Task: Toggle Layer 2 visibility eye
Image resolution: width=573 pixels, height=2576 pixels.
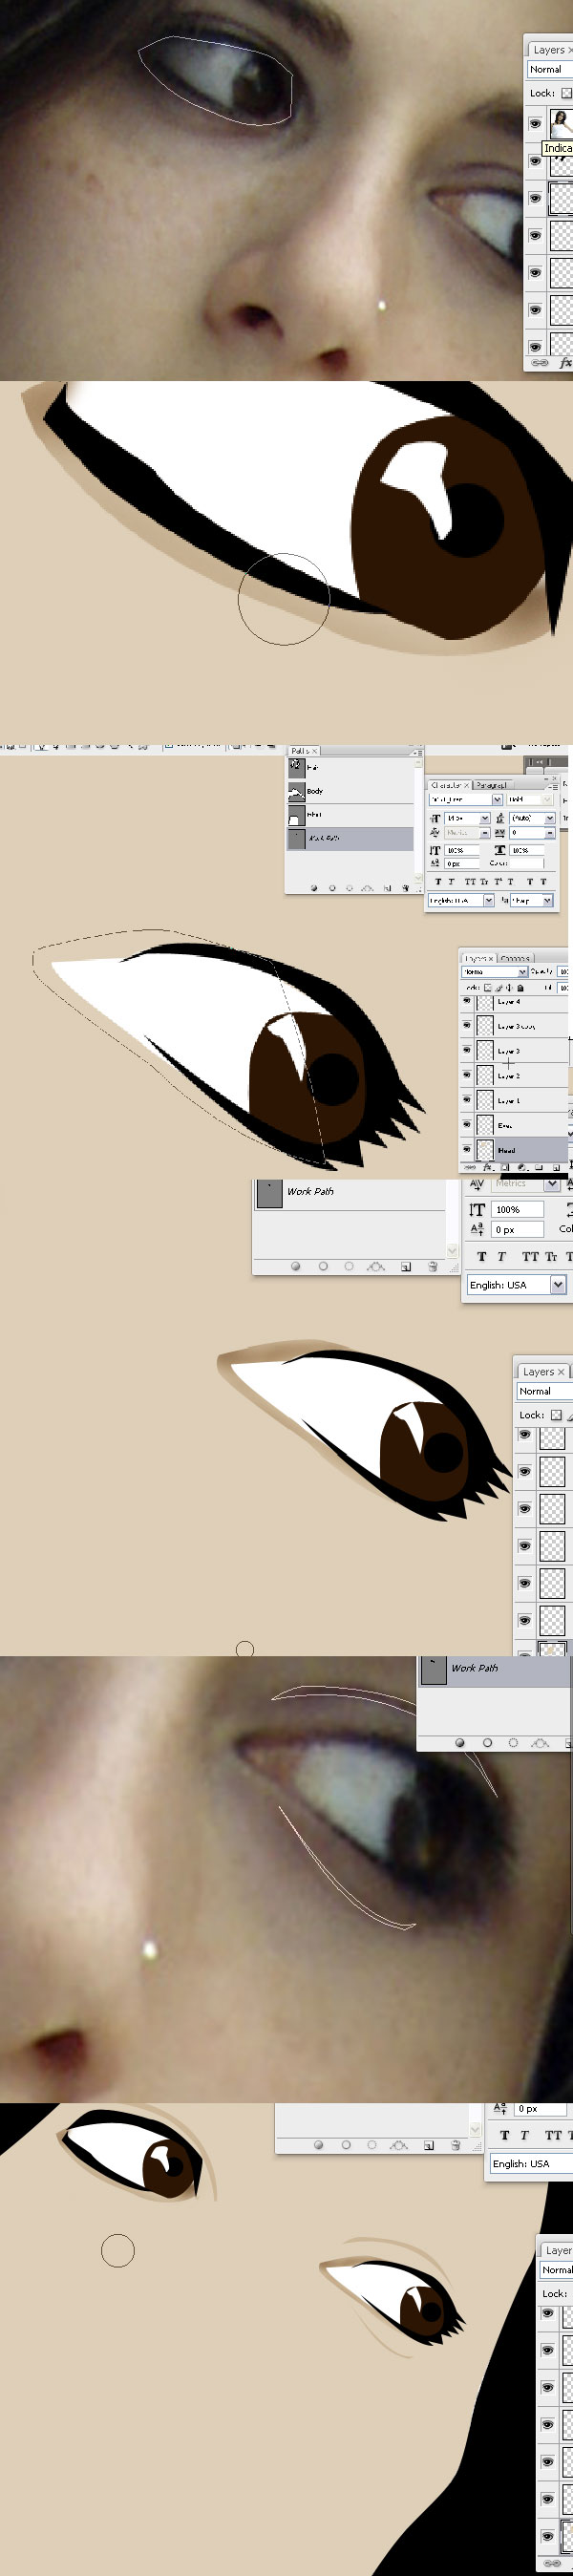Action: [x=467, y=1075]
